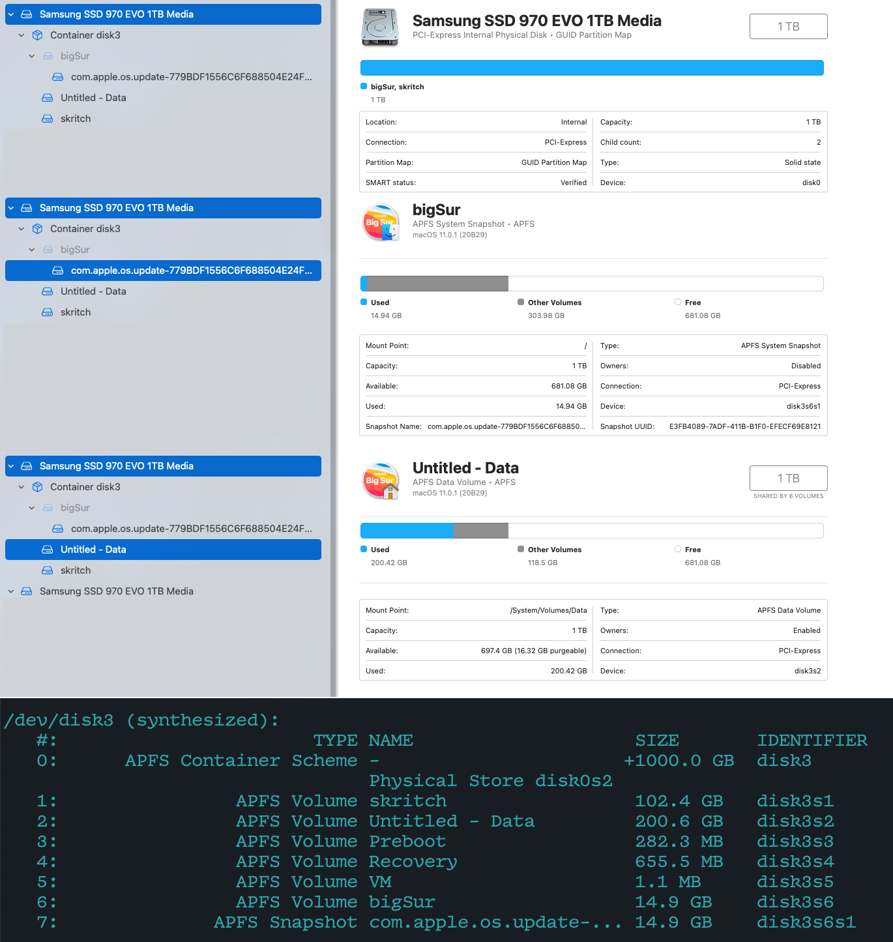
Task: Click the Container disk3 cube icon in bottom sidebar panel
Action: (x=37, y=487)
